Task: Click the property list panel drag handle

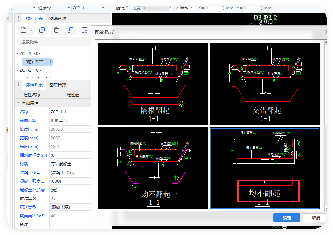Action: pos(18,85)
